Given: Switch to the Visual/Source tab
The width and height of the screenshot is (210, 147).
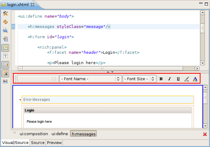Looking at the screenshot, I should 15,142.
